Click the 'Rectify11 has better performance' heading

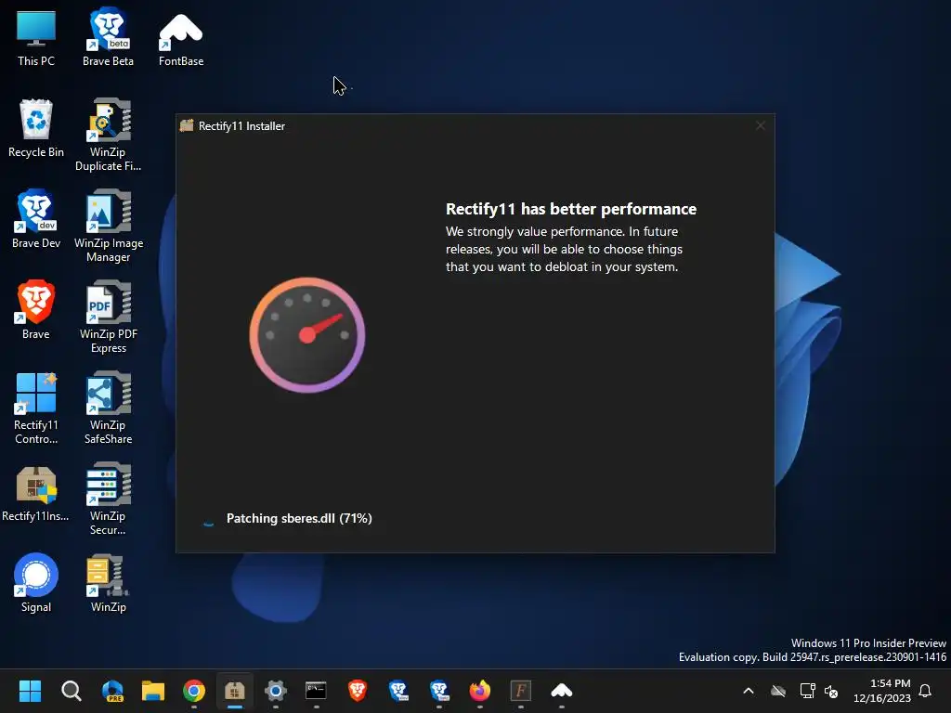pos(571,209)
